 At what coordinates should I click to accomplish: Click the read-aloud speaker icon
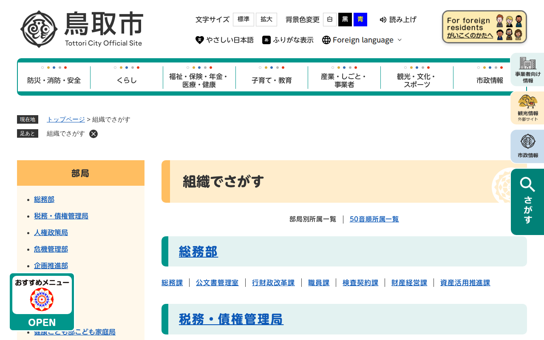tap(383, 20)
